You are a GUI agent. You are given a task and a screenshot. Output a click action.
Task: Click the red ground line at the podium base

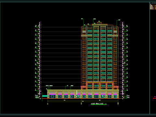81,98
